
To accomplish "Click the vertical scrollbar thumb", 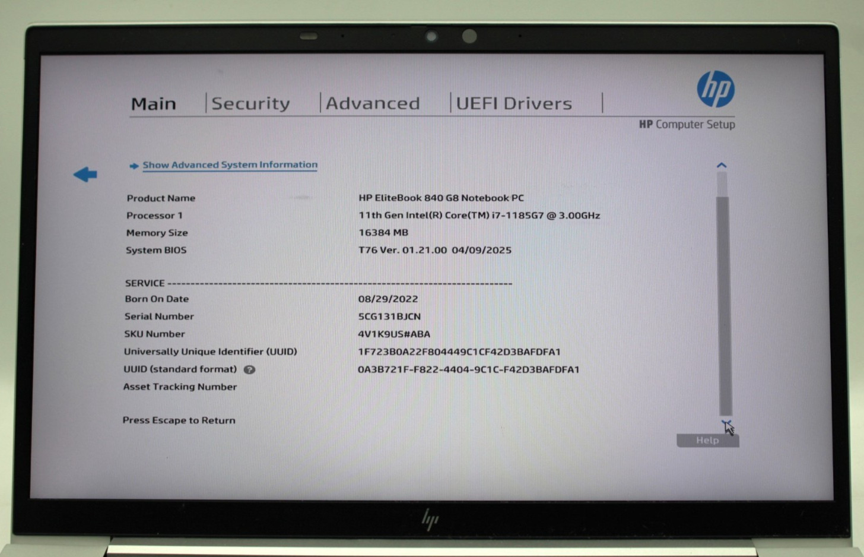I will pyautogui.click(x=725, y=306).
